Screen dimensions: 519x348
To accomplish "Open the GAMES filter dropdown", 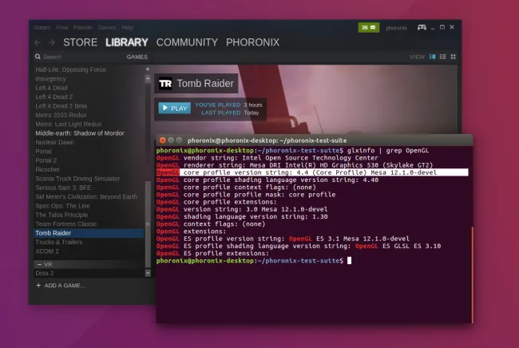I will click(137, 57).
